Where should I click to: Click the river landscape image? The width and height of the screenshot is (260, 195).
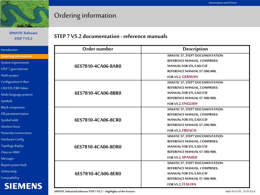click(24, 14)
